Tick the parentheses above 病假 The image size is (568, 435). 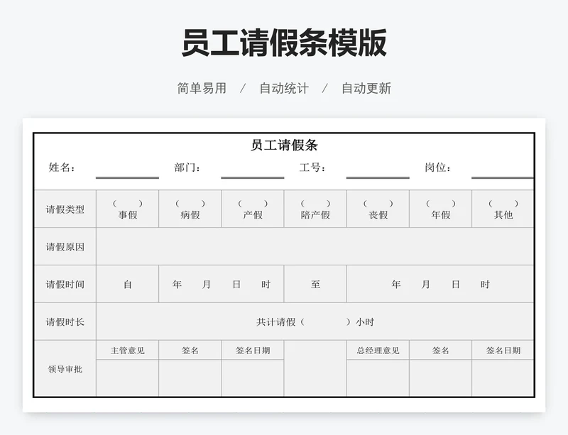click(x=190, y=204)
